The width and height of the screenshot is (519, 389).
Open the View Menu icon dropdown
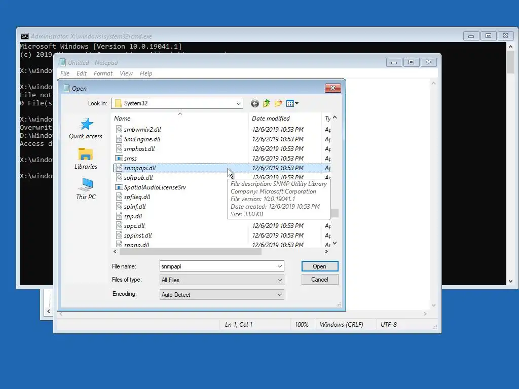292,103
